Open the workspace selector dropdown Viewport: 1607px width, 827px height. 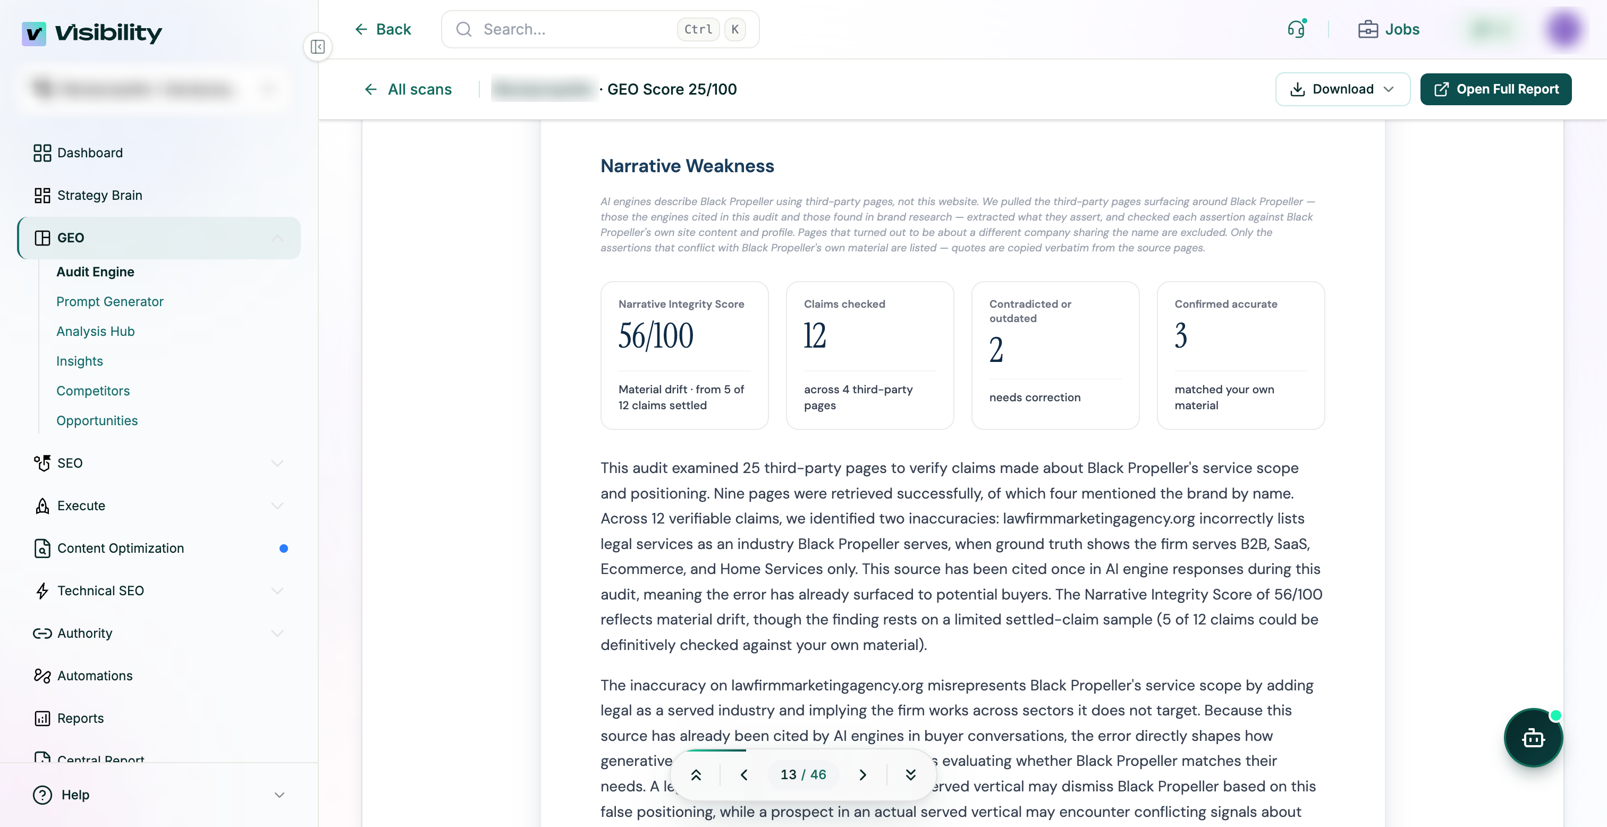[154, 89]
